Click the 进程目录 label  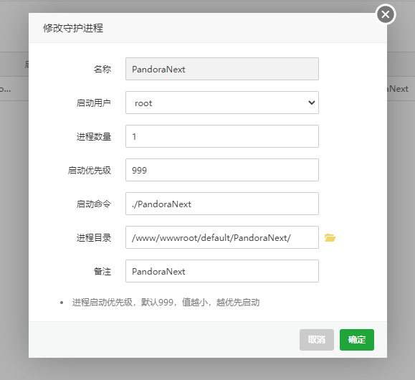click(94, 237)
